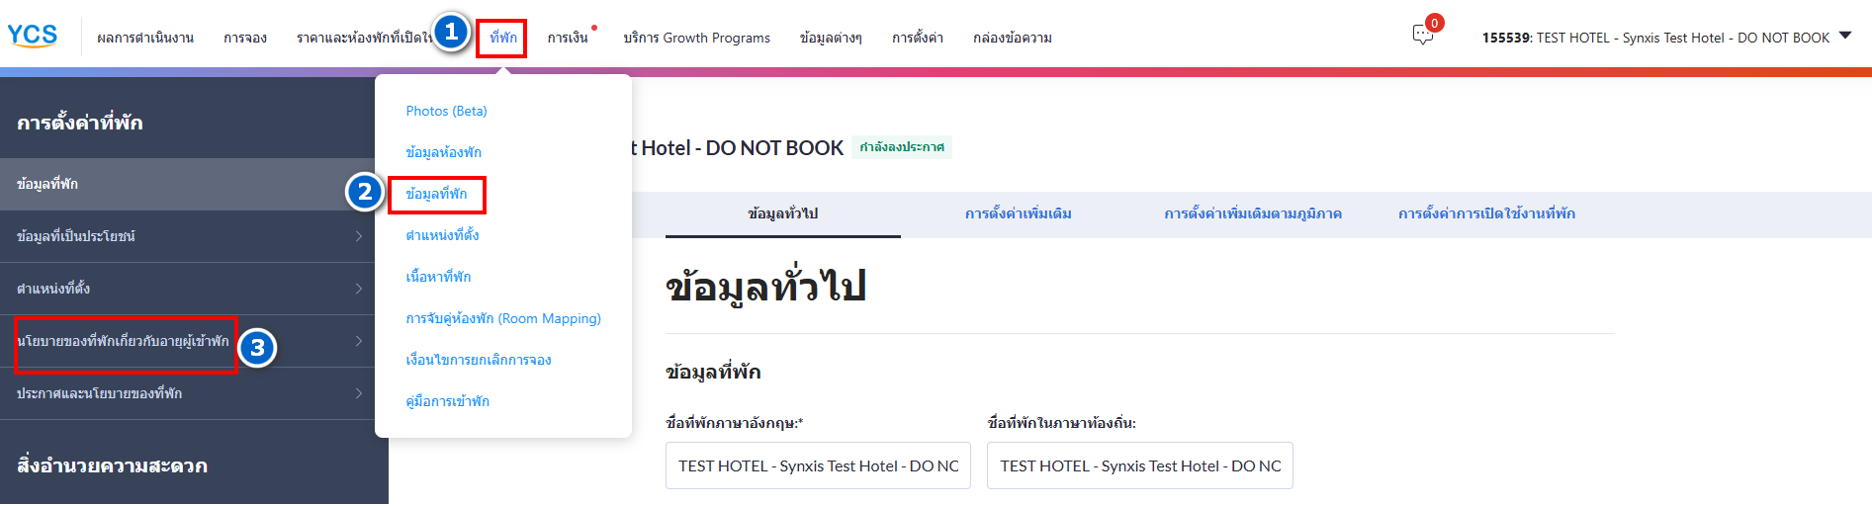Select ข้อมูลห้องพัก from dropdown
The image size is (1872, 506).
pyautogui.click(x=443, y=152)
